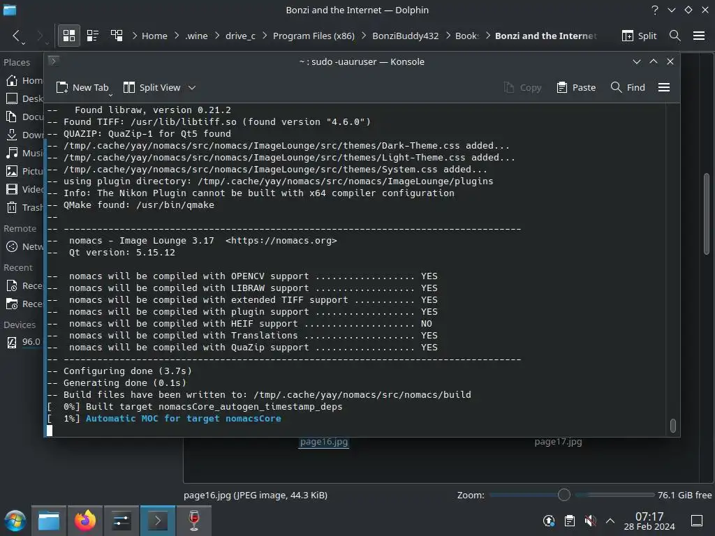Open clock showing 07:17
This screenshot has height=536, width=715.
(x=649, y=521)
